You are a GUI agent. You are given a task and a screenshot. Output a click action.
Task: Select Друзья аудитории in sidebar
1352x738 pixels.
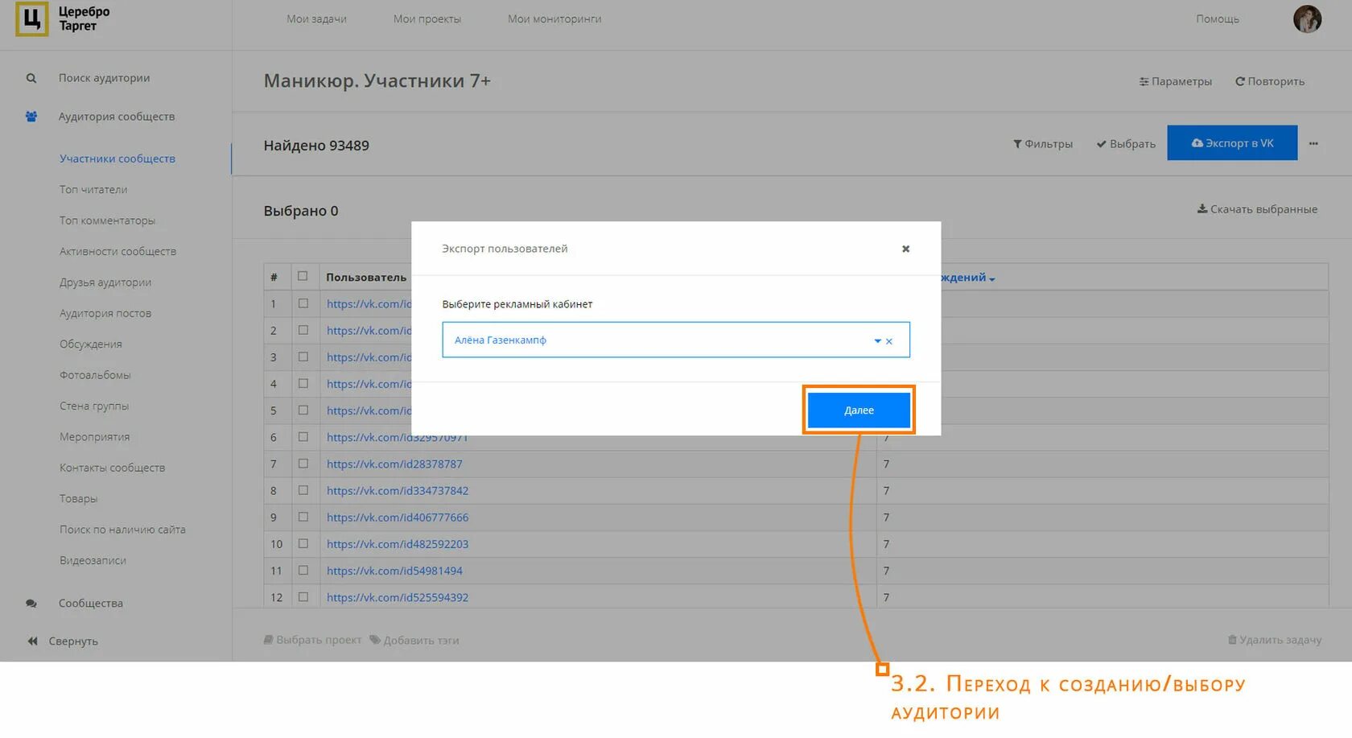pyautogui.click(x=105, y=282)
